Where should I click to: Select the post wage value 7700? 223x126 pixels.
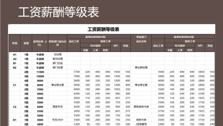77,72
